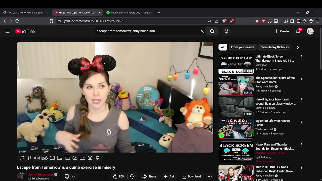This screenshot has width=322, height=181.
Task: Open options for My Entire Life Was Hacked
Action: point(301,121)
